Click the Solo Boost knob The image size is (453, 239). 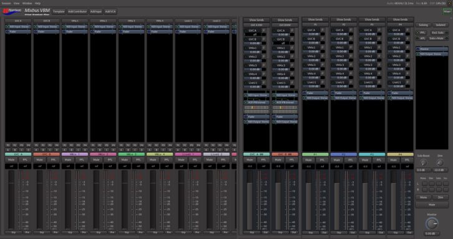[x=423, y=163]
